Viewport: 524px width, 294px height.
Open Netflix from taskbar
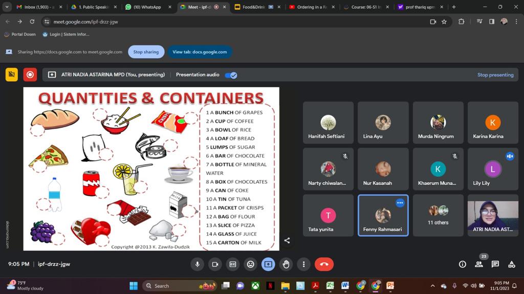(270, 286)
